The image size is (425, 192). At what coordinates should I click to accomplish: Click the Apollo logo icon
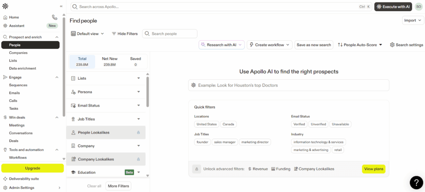(x=5, y=6)
